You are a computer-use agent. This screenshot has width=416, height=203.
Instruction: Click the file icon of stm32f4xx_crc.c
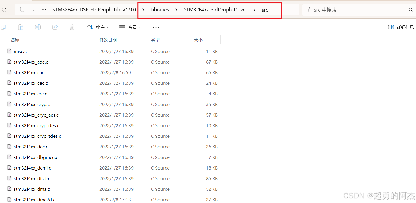pos(9,94)
